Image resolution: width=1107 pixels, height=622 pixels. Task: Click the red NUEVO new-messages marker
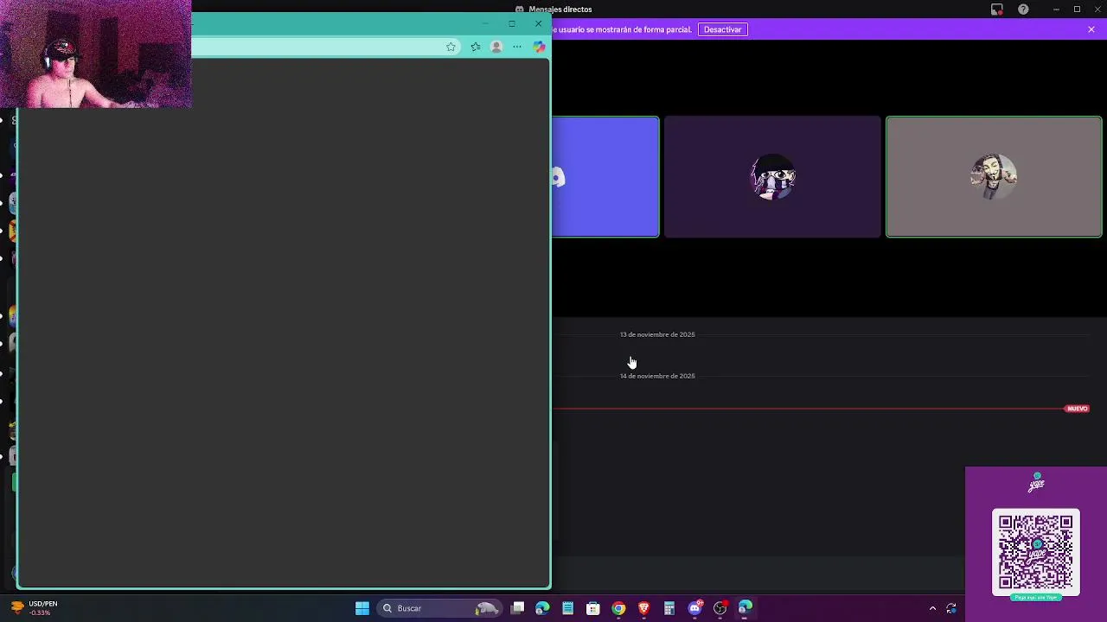click(1077, 409)
